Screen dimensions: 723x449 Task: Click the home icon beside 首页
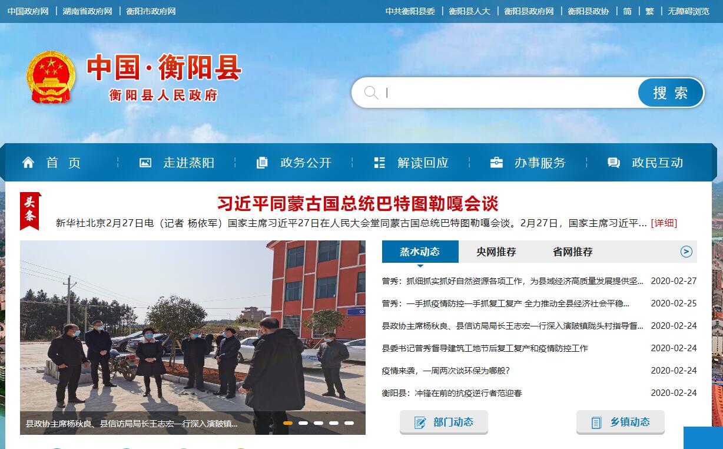click(x=28, y=163)
